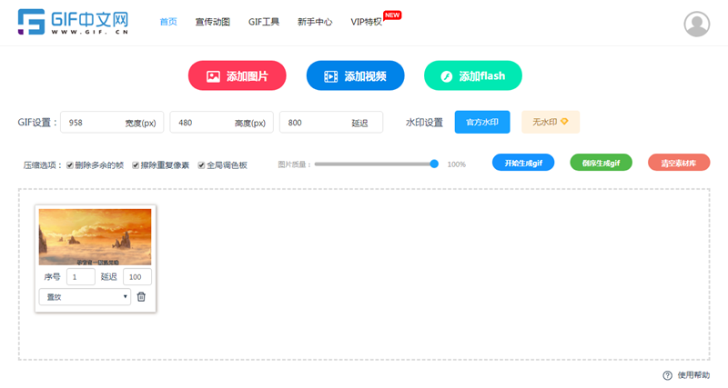The width and height of the screenshot is (728, 388).
Task: Click the height field showing 480
Action: pyautogui.click(x=221, y=123)
